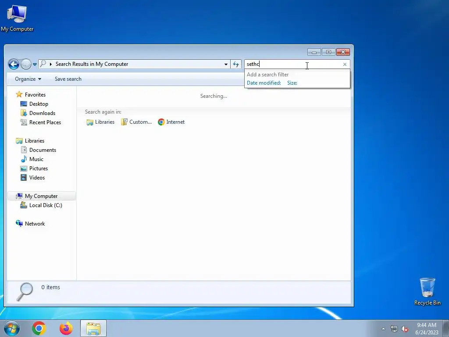Click the Documents library icon
The image size is (449, 337).
click(x=24, y=150)
